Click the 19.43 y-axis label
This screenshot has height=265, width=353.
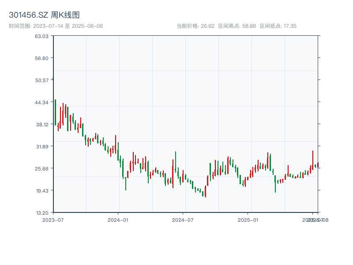(x=42, y=191)
